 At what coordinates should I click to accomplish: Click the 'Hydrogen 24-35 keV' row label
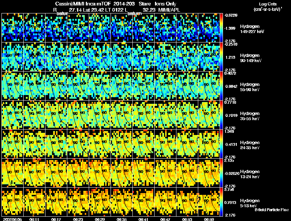click(x=250, y=145)
